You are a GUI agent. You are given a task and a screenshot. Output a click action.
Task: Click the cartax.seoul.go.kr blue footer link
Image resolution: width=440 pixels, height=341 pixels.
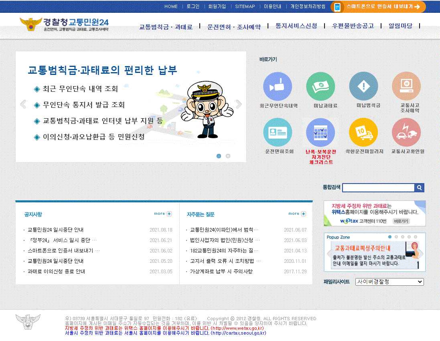point(239,333)
